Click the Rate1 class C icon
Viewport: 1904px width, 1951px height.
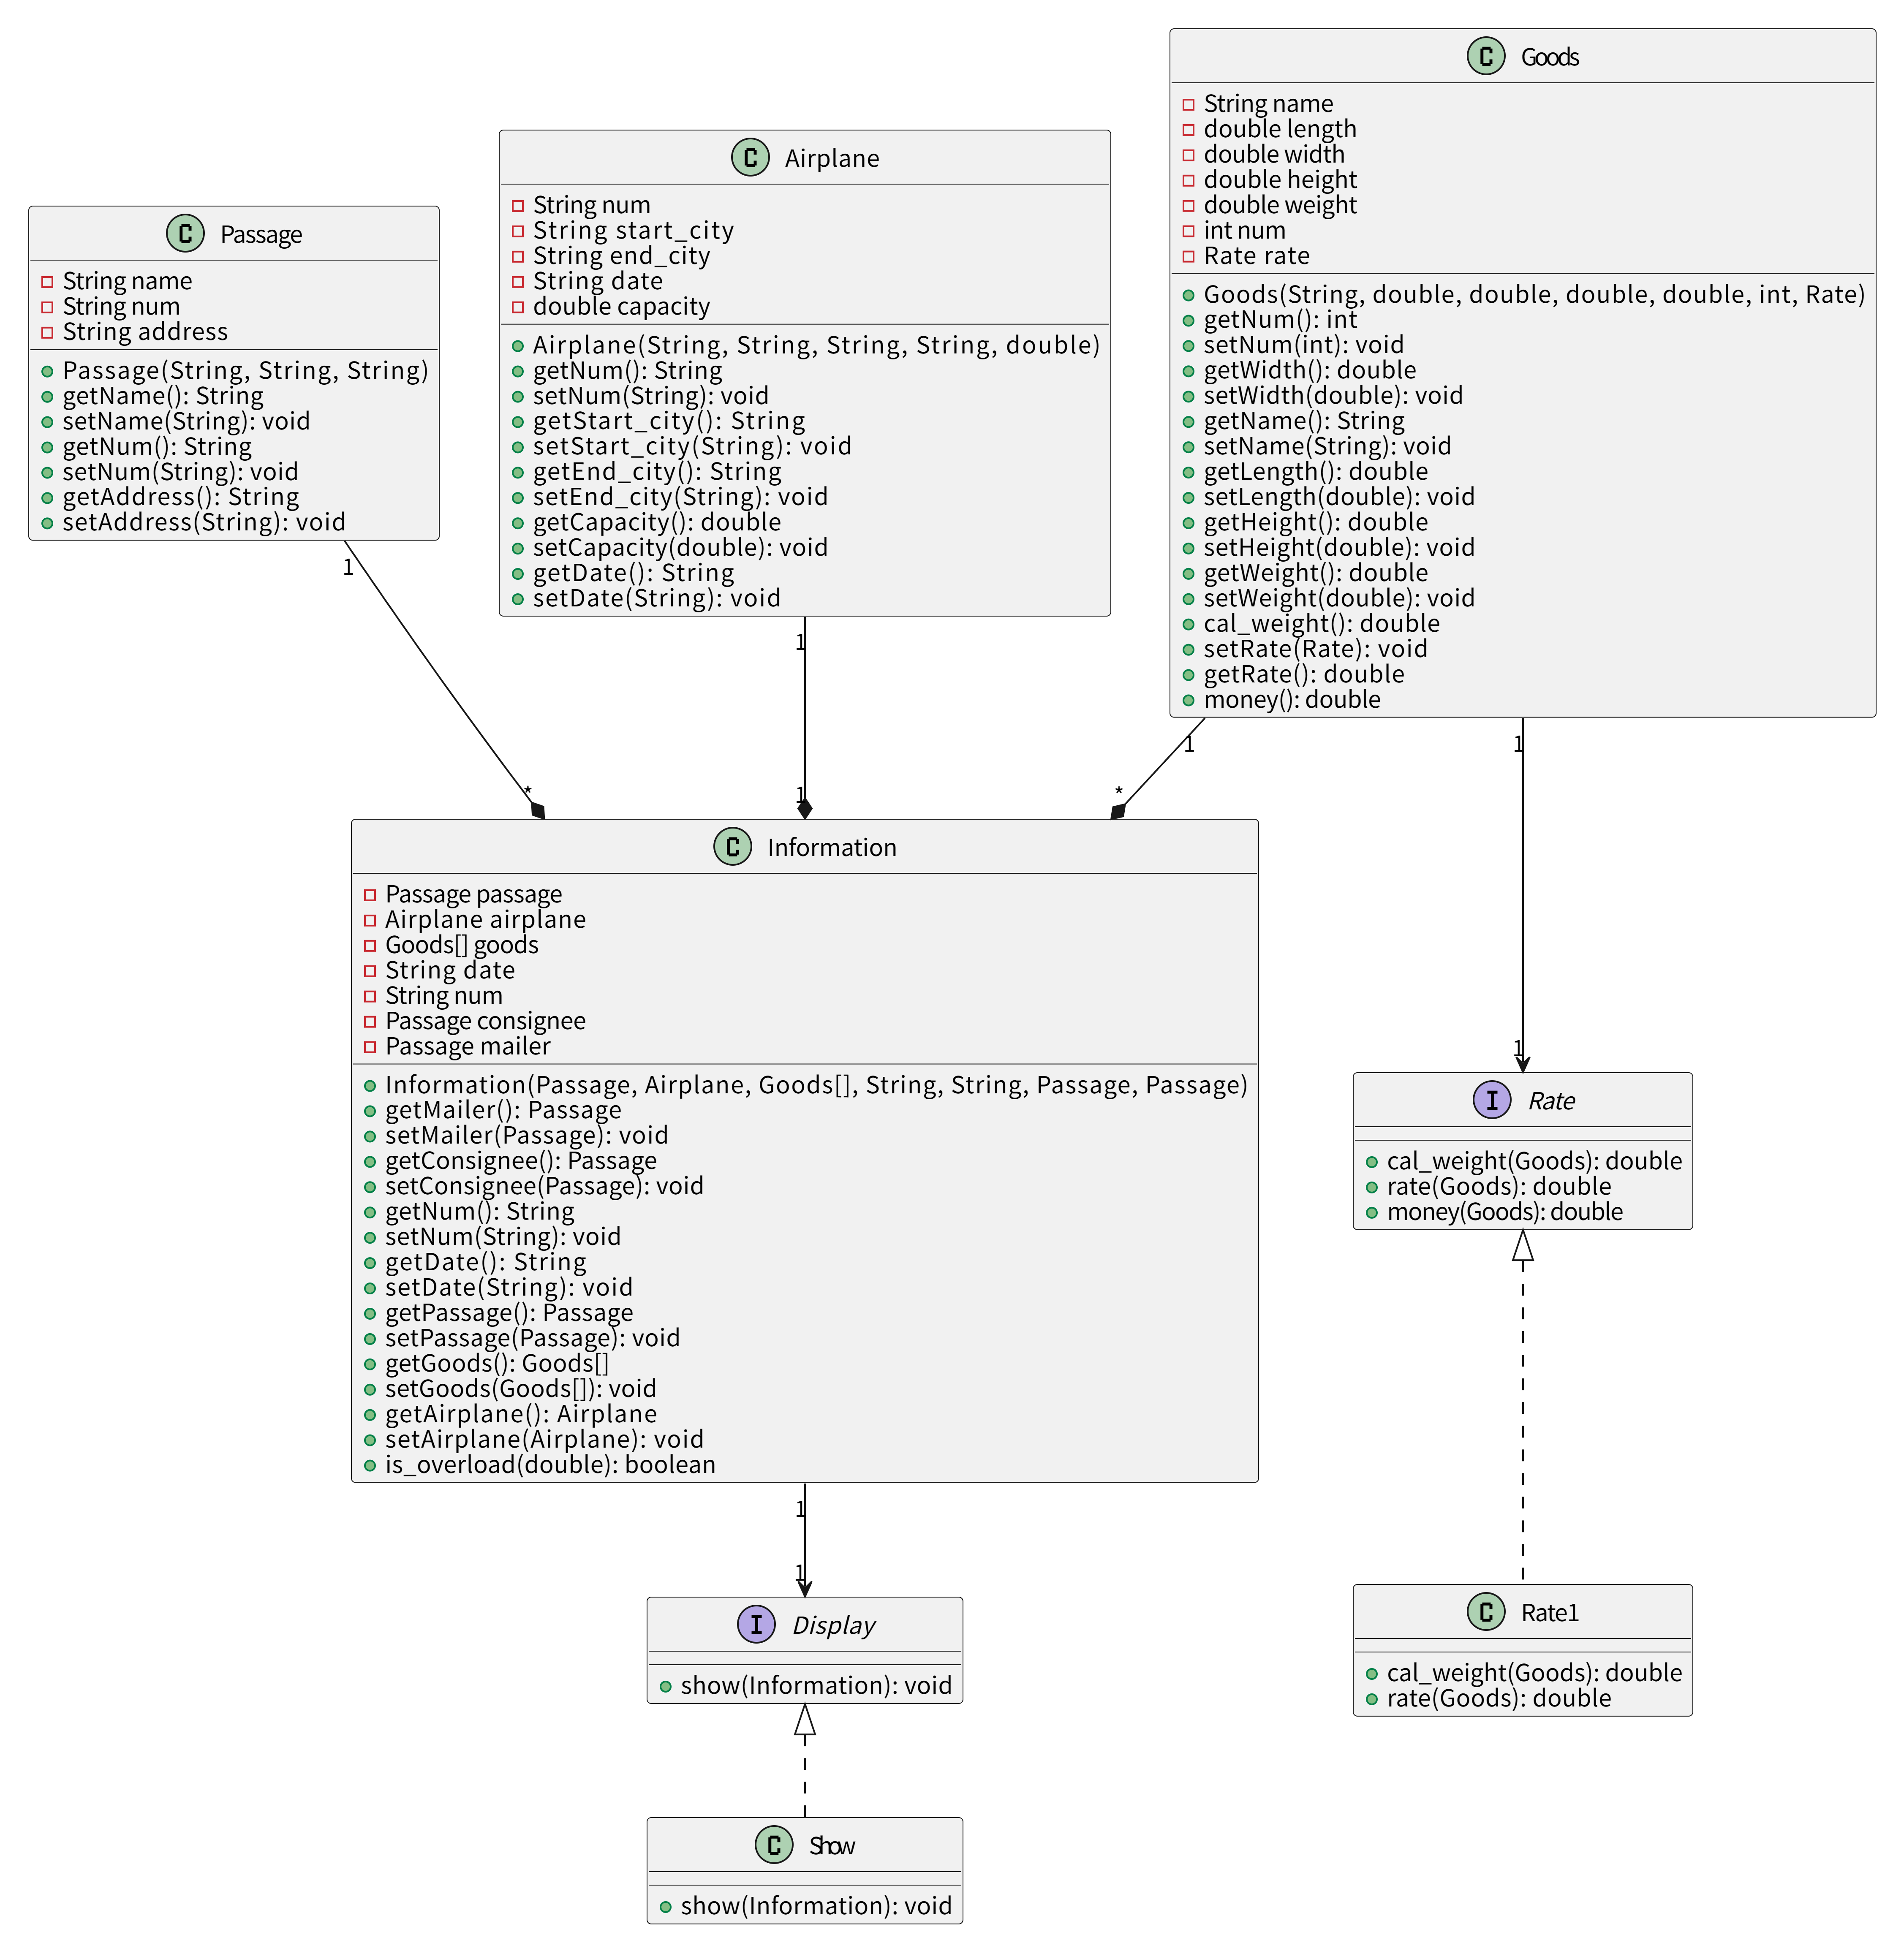coord(1486,1612)
